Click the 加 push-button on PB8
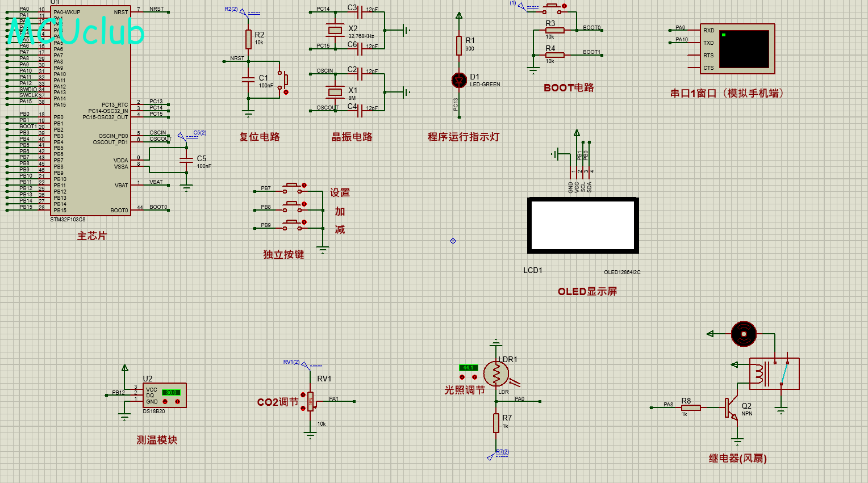Screen dimensions: 868x483 (292, 205)
